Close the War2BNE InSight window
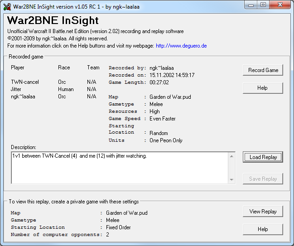 click(280, 5)
